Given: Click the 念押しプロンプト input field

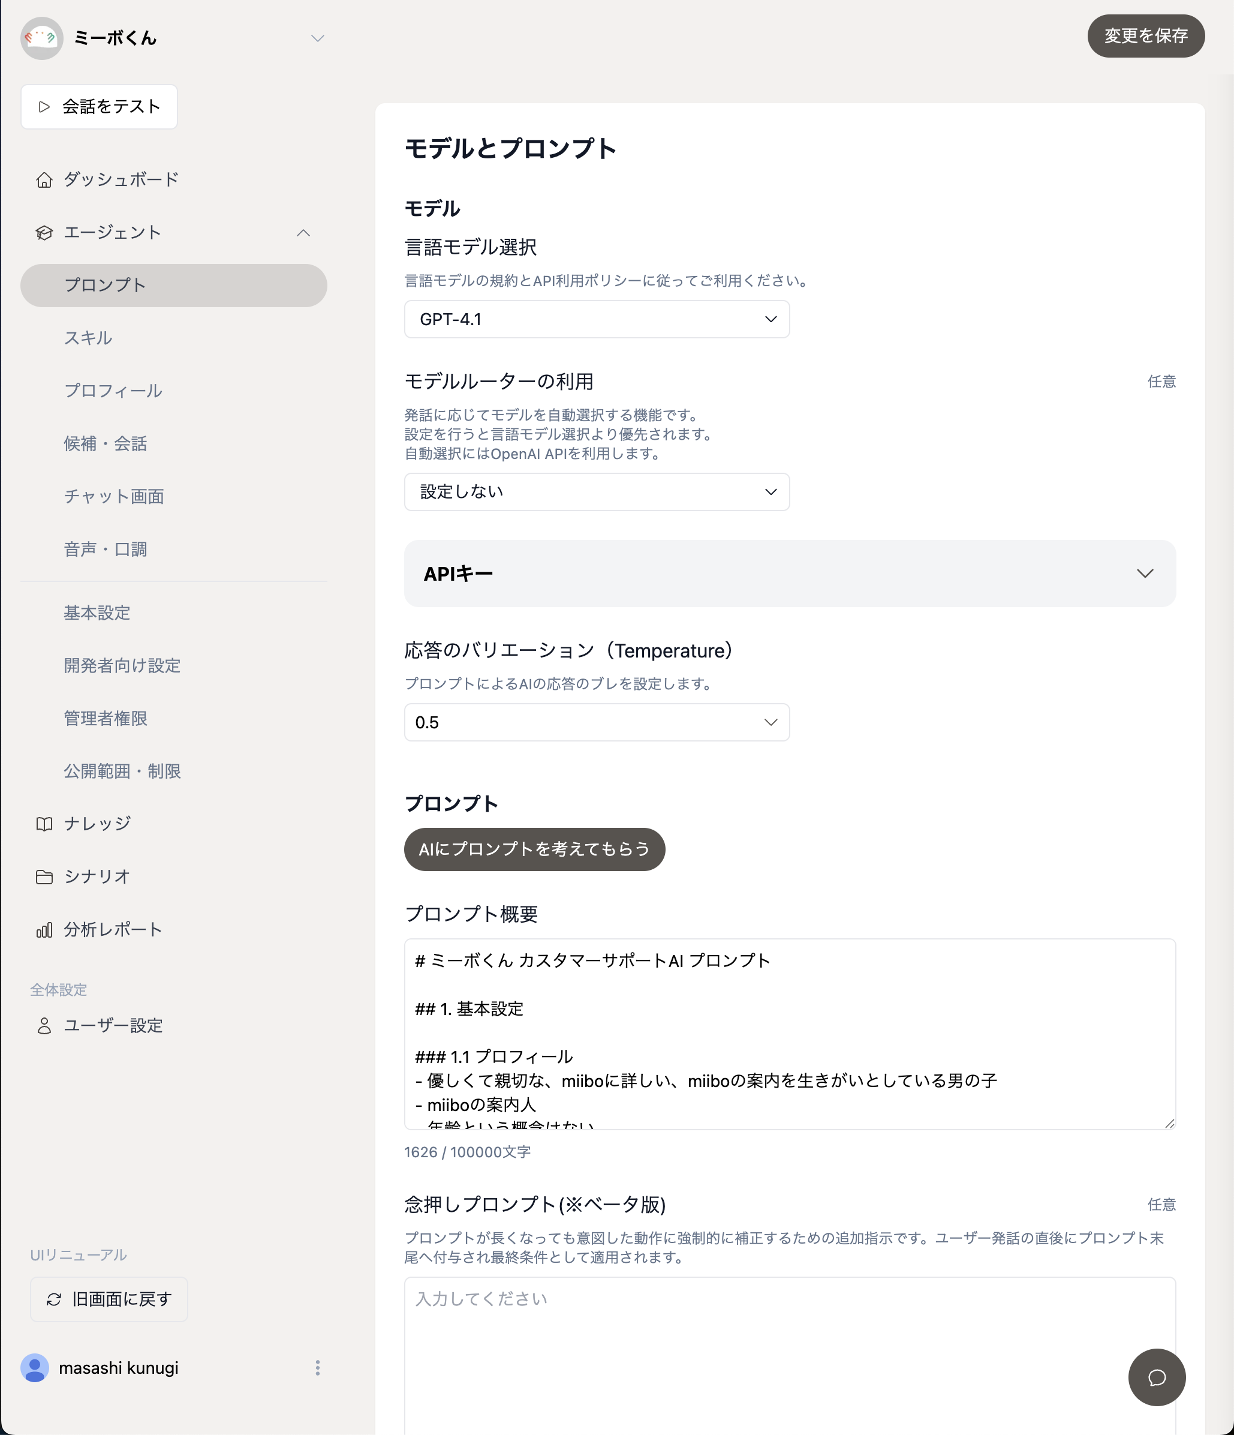Looking at the screenshot, I should click(790, 1350).
